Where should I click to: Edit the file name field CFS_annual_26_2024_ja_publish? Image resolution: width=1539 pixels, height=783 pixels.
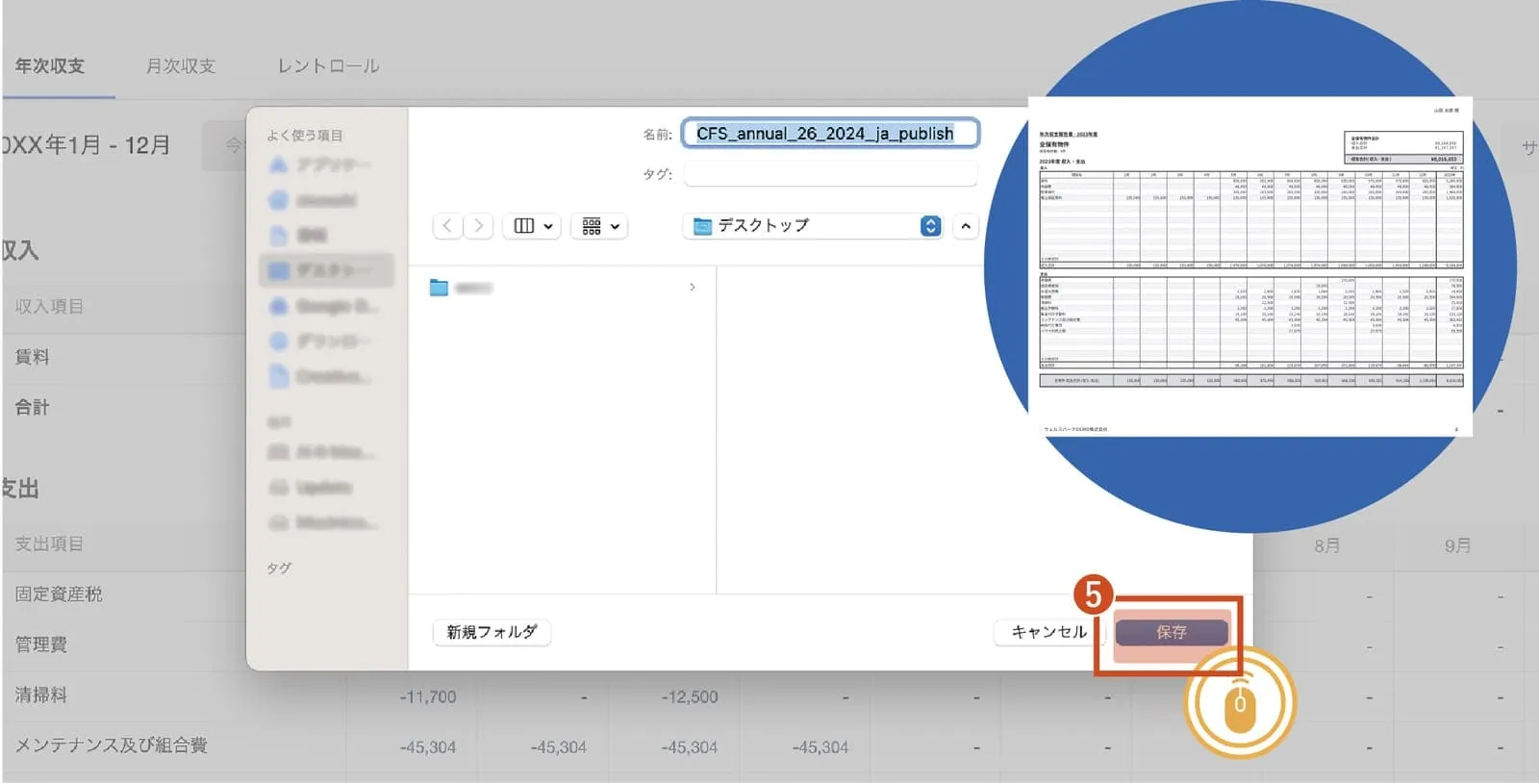(x=830, y=134)
